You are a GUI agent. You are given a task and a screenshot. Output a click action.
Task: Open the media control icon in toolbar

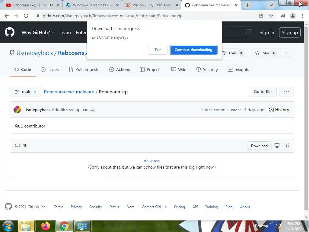(283, 16)
